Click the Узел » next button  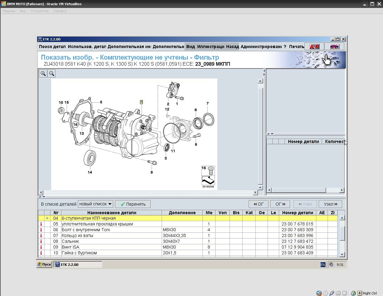[x=330, y=204]
